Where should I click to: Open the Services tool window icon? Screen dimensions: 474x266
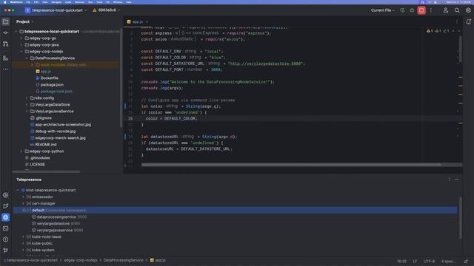click(5, 195)
